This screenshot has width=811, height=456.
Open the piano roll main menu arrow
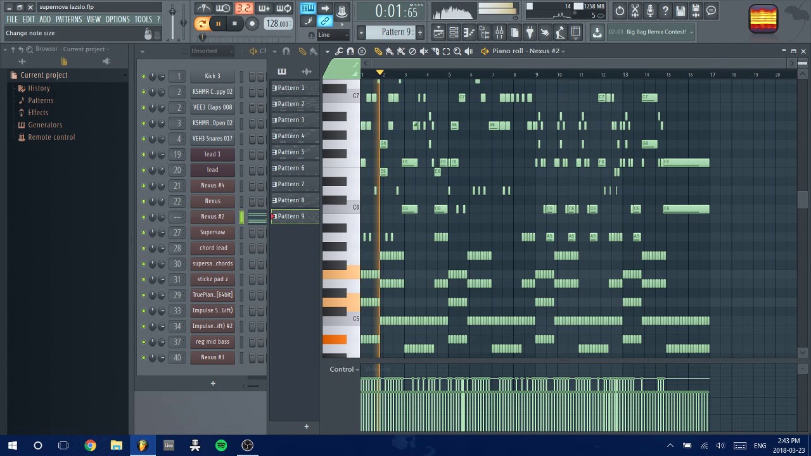328,51
